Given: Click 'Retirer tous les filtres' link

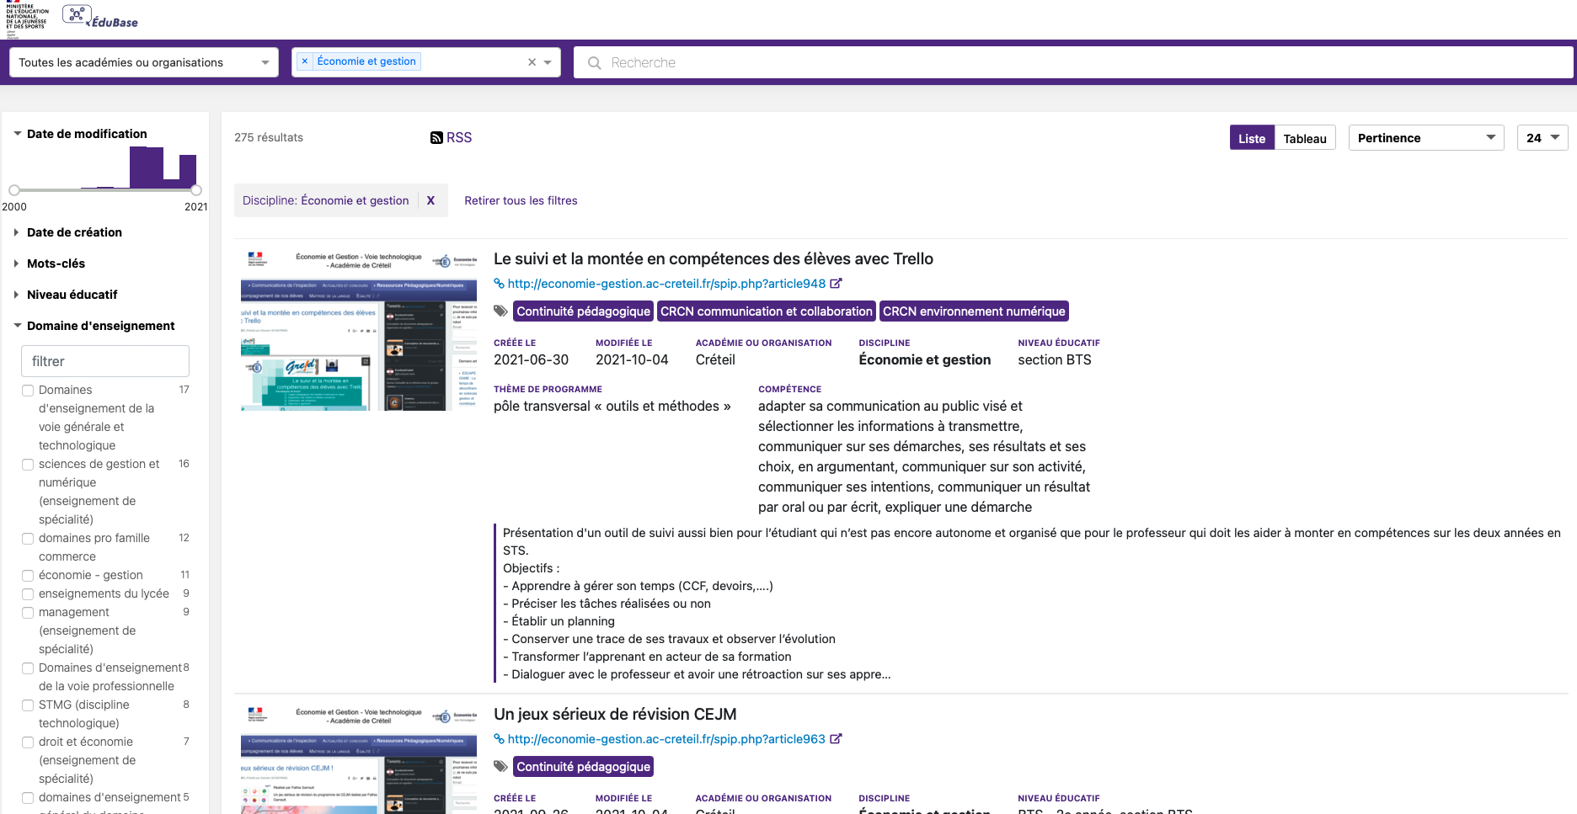Looking at the screenshot, I should [x=521, y=200].
